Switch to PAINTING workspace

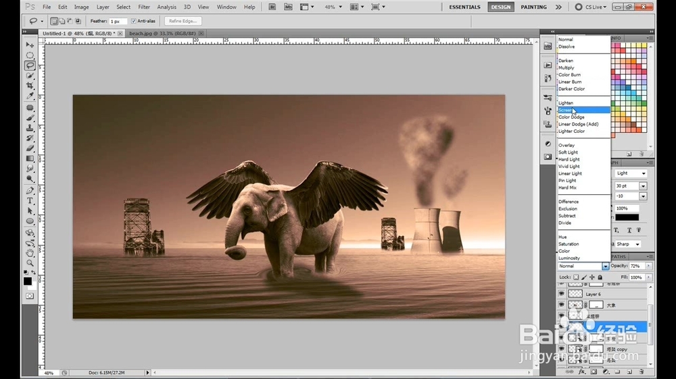tap(533, 7)
